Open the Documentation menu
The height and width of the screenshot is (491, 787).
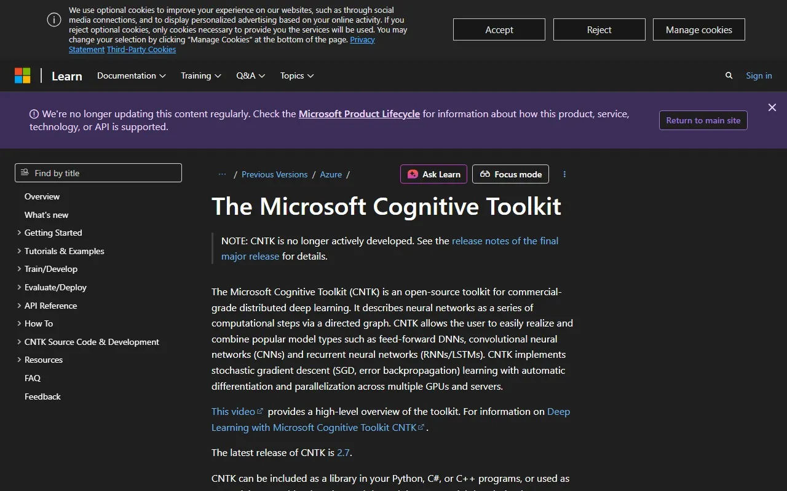coord(131,75)
